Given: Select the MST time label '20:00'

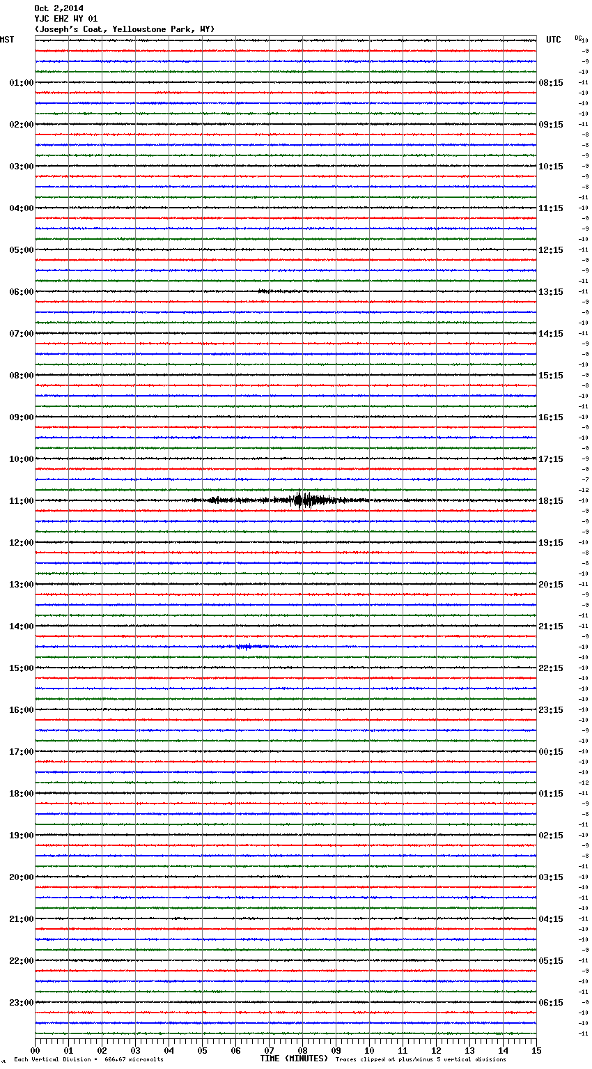Looking at the screenshot, I should click(21, 877).
